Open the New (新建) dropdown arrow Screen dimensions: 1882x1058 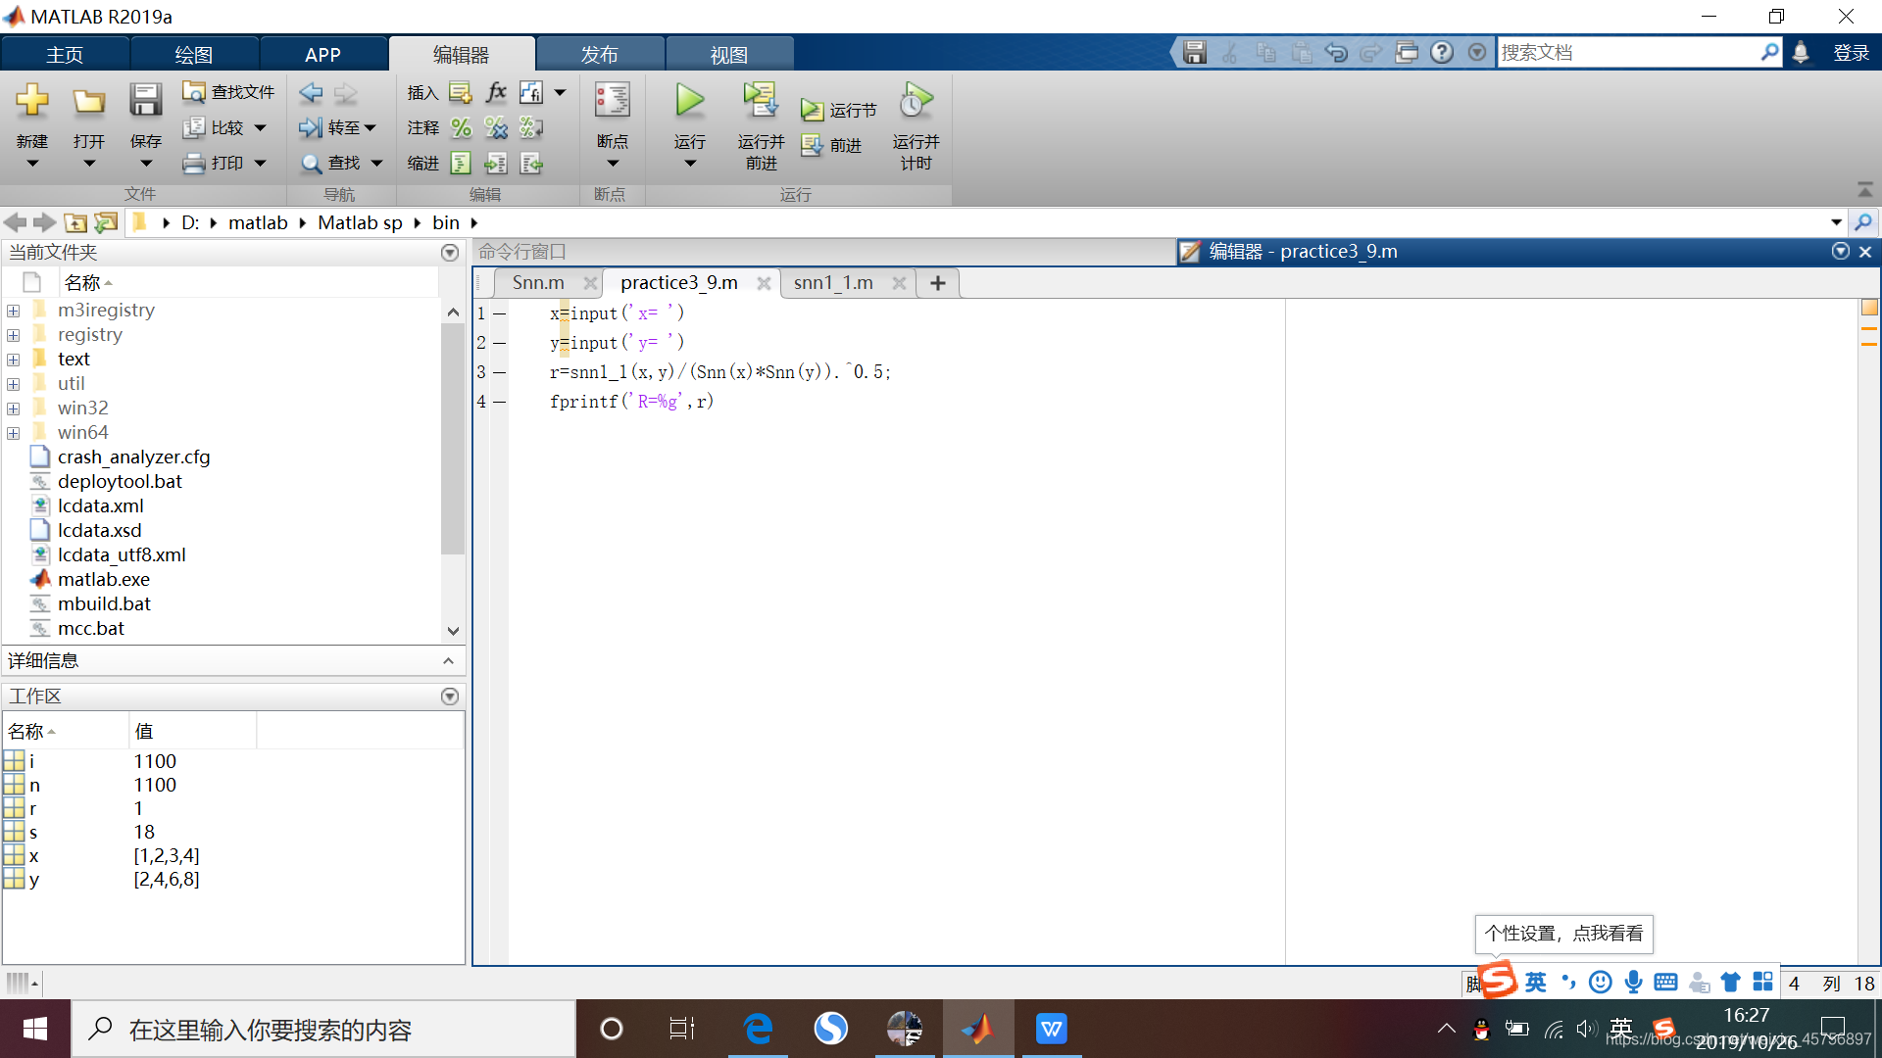tap(32, 164)
